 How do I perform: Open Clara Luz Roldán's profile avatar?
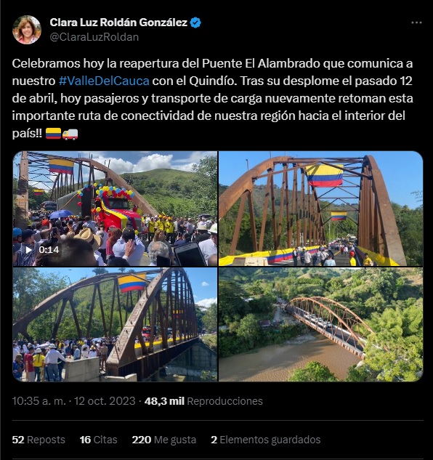click(27, 30)
